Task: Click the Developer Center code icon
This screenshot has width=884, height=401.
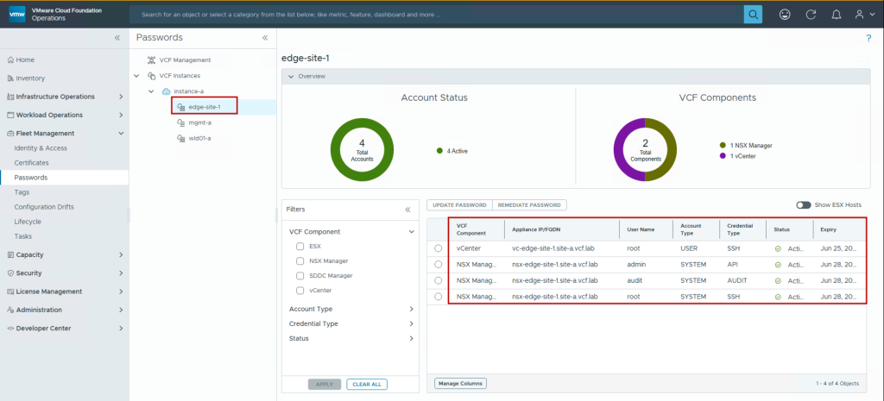Action: [10, 329]
